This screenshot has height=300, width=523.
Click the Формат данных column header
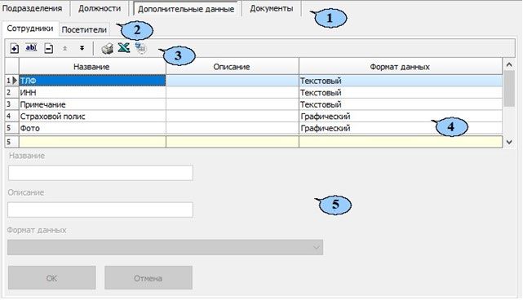pyautogui.click(x=401, y=67)
